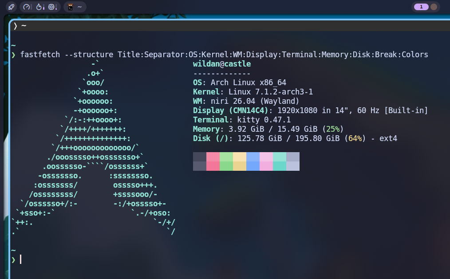Click the bottom-row teal color block
The height and width of the screenshot is (279, 450).
click(280, 166)
